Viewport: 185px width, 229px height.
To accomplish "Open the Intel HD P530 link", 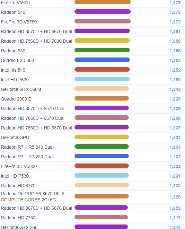I will (x=15, y=176).
